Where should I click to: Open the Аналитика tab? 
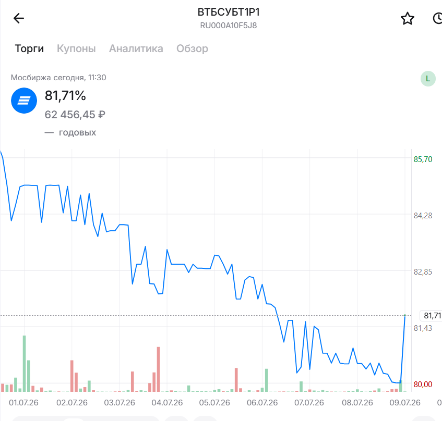pyautogui.click(x=136, y=48)
